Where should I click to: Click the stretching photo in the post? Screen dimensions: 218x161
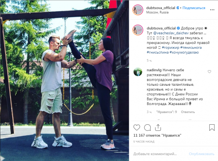tap(64, 81)
